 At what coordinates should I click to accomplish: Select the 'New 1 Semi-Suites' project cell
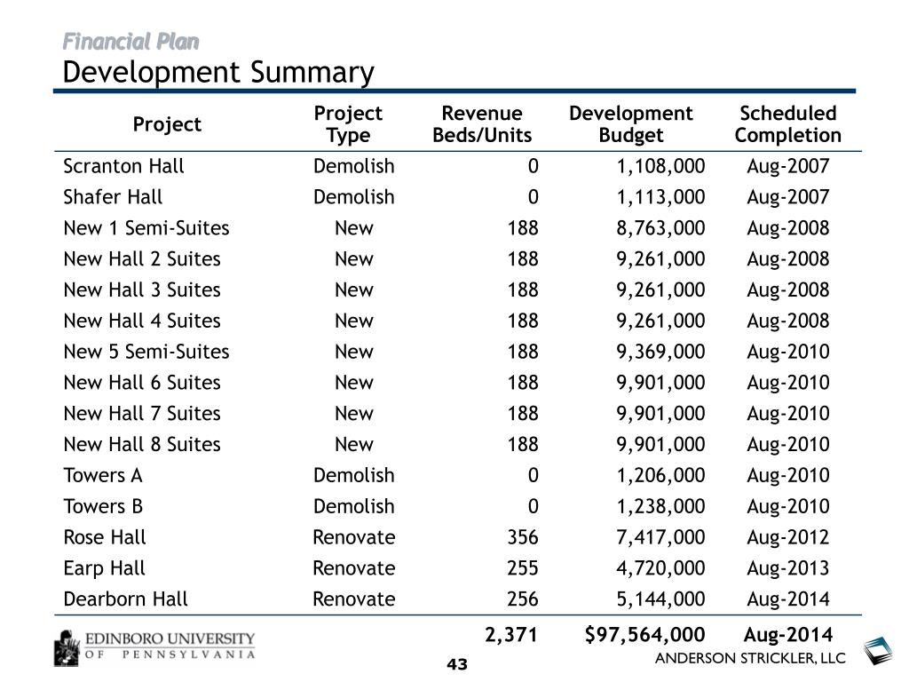146,228
